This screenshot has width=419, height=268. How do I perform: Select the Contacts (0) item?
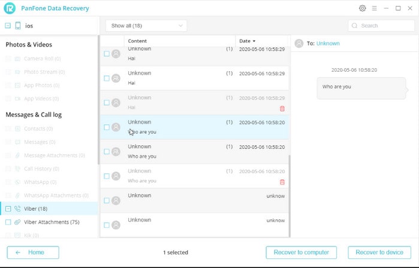(38, 129)
